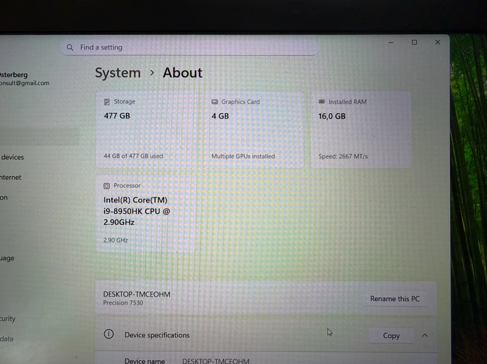This screenshot has height=364, width=487.
Task: Collapse the Device specifications section chevron
Action: click(x=425, y=335)
